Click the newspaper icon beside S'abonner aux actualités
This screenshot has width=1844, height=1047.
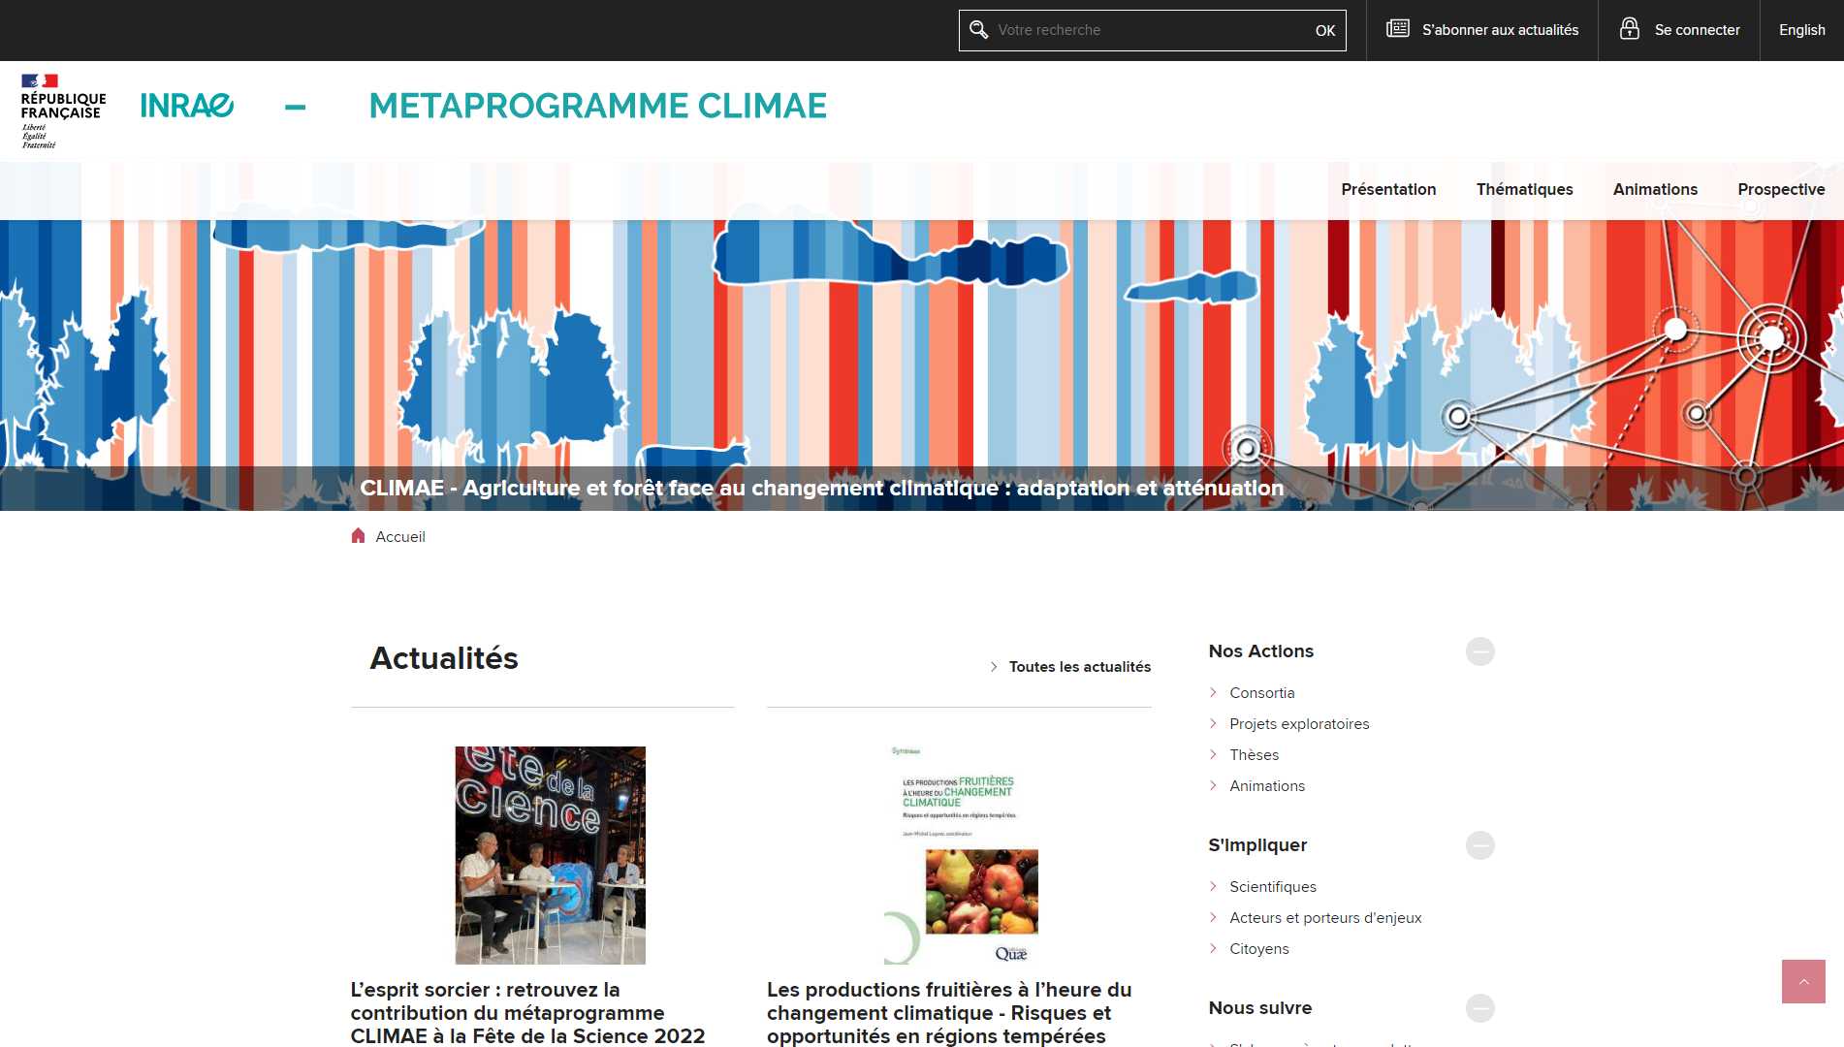(x=1397, y=29)
